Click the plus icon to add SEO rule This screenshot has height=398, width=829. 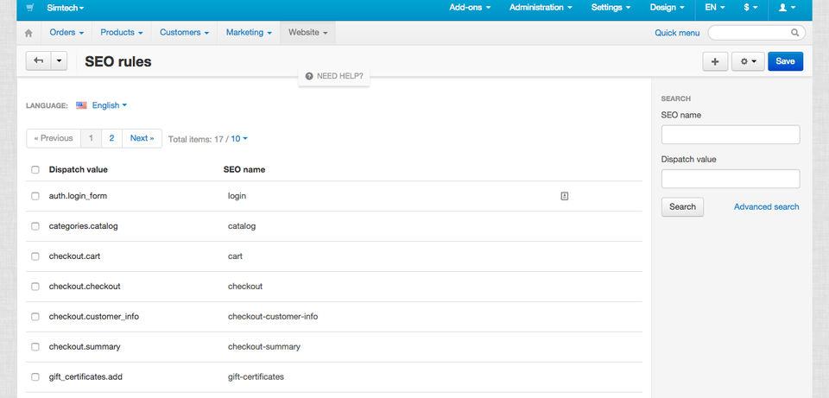[715, 61]
